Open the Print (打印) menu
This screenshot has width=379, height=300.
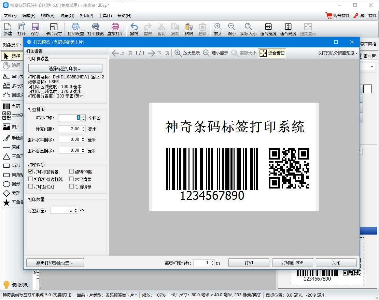point(86,15)
